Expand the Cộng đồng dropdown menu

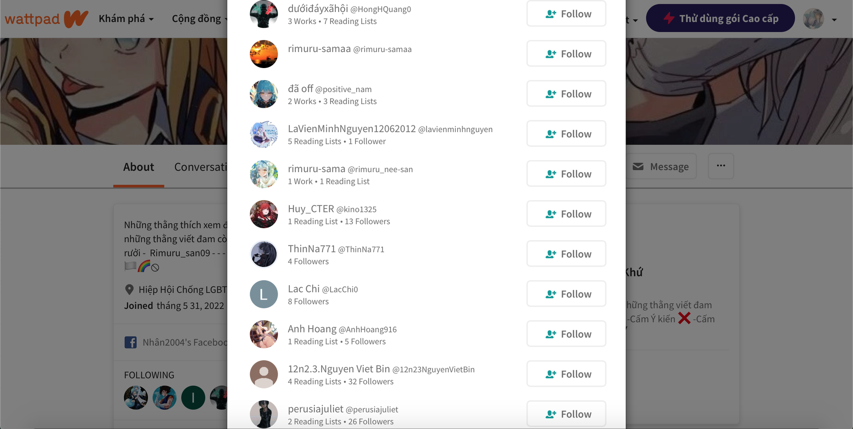[199, 19]
